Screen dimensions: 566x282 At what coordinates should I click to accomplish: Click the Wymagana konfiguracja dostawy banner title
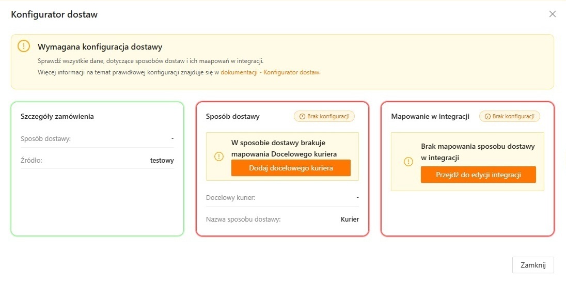click(x=100, y=47)
